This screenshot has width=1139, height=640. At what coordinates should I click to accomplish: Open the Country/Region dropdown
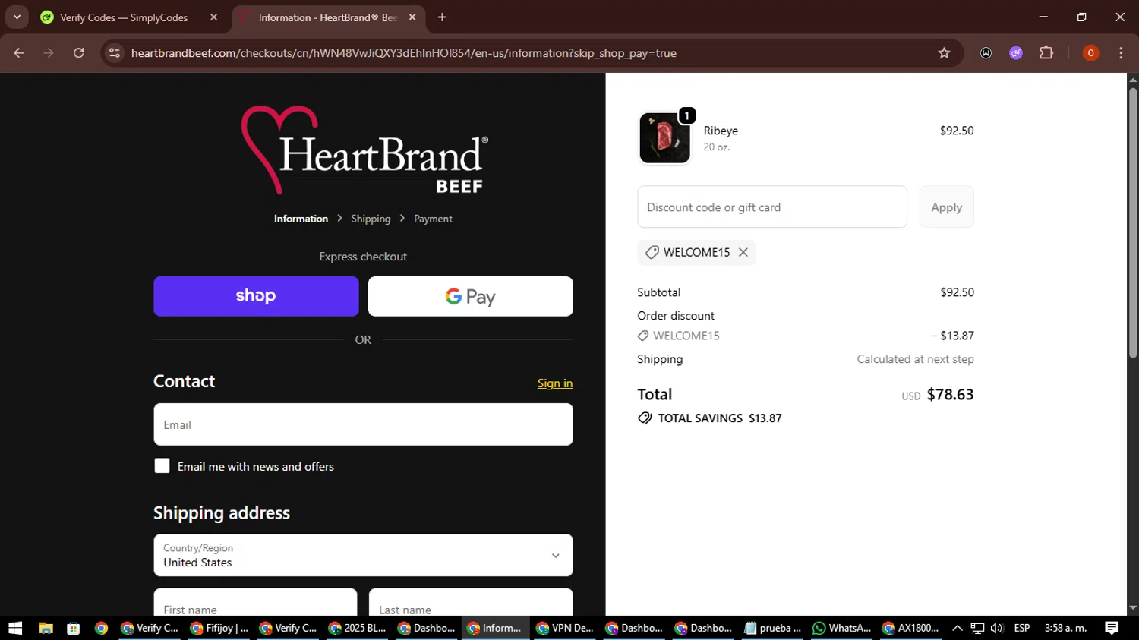pyautogui.click(x=363, y=555)
